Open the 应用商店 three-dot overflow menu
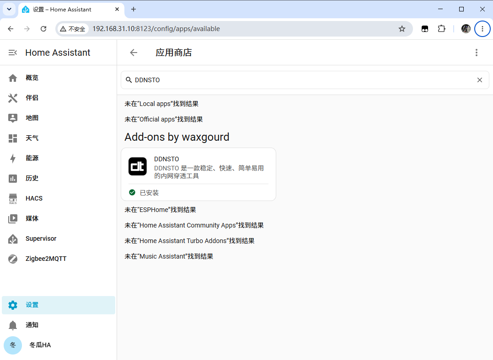Viewport: 493px width, 360px height. (x=477, y=53)
